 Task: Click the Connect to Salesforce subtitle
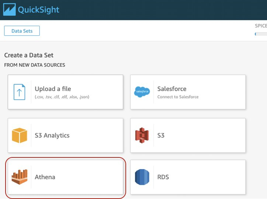(x=178, y=97)
